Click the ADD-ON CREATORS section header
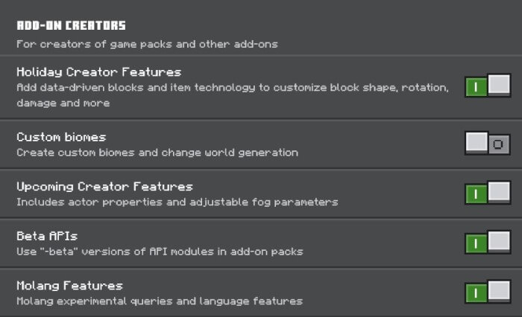The height and width of the screenshot is (317, 522). (71, 26)
